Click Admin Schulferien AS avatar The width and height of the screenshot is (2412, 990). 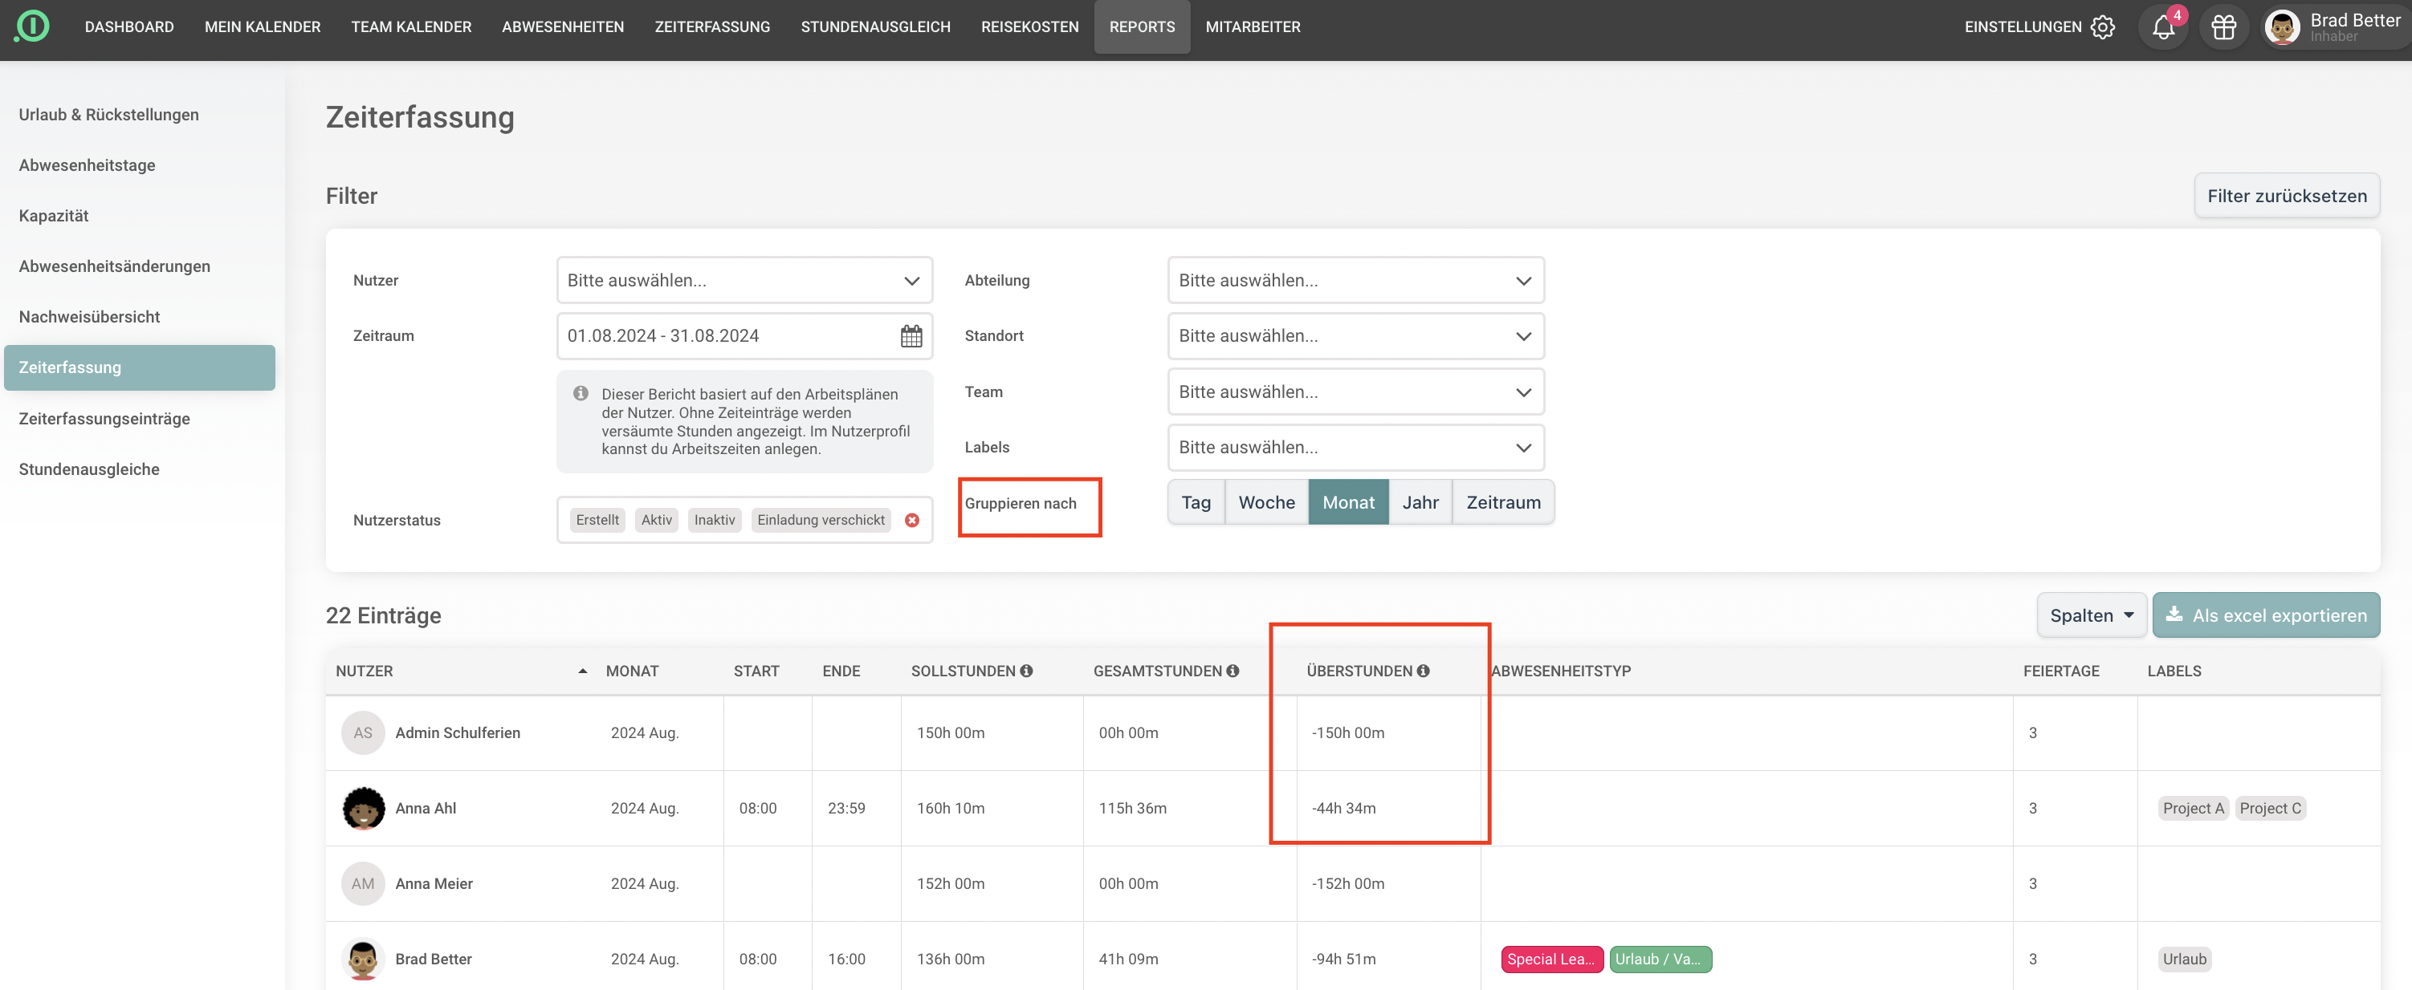(363, 732)
